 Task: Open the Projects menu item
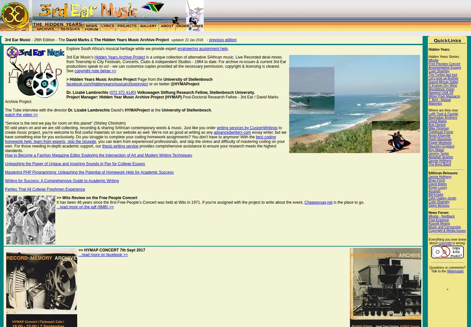click(127, 26)
